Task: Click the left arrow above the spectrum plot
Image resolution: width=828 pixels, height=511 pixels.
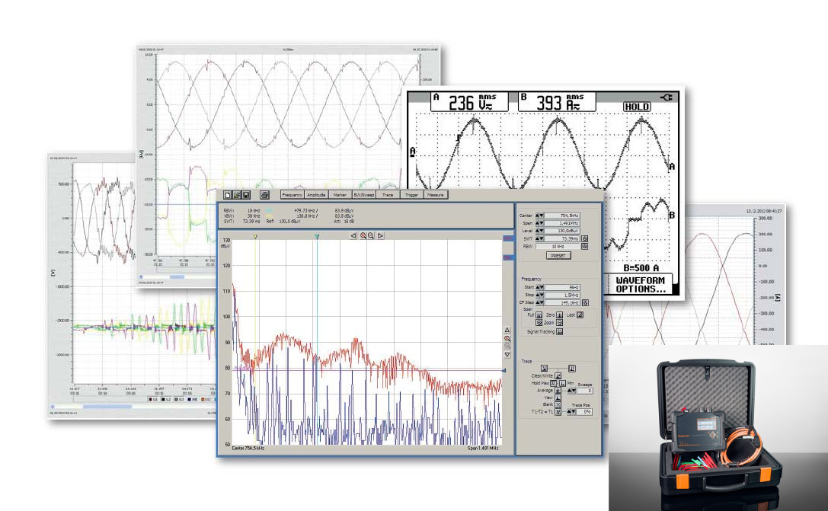Action: [353, 235]
